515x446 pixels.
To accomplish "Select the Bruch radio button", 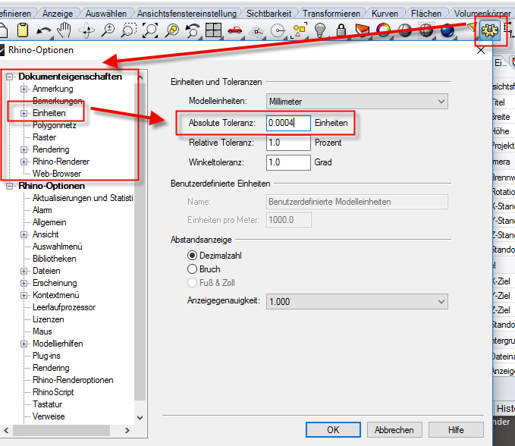I will click(193, 269).
